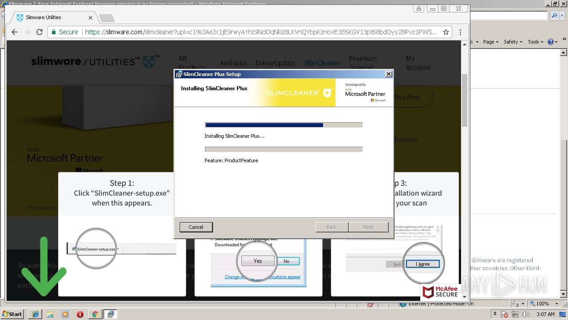Click the Chrome address bar URL
This screenshot has width=568, height=320.
[261, 32]
